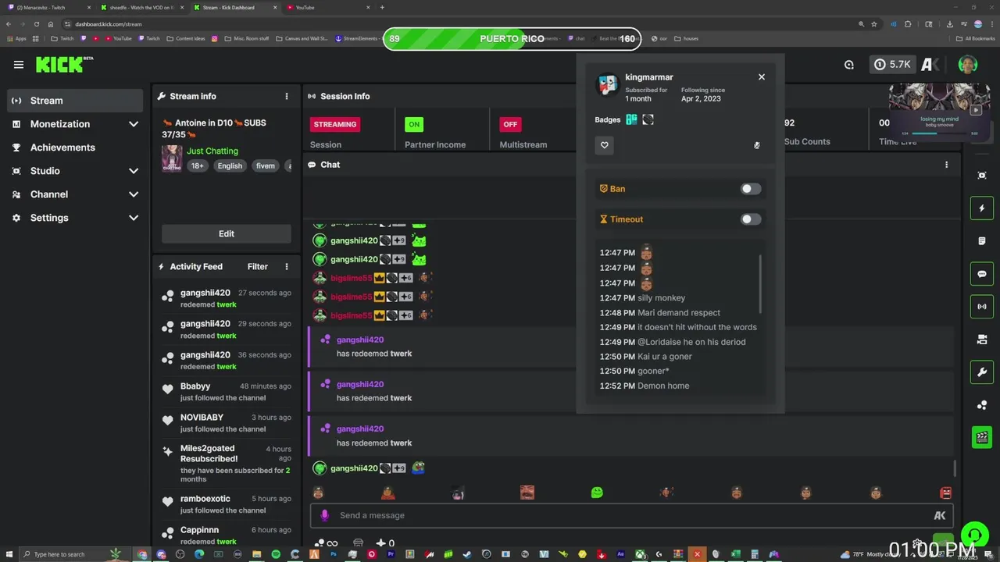The image size is (1000, 562).
Task: Toggle the Timeout switch for kingmarmar
Action: (750, 219)
